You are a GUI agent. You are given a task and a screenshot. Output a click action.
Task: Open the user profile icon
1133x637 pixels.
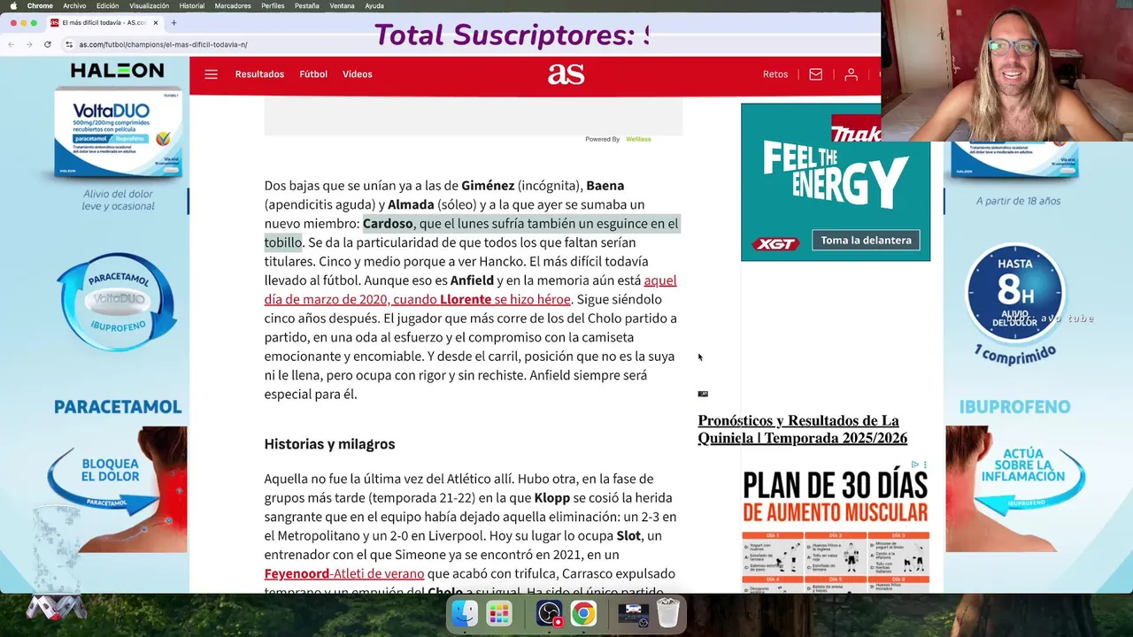pos(851,74)
